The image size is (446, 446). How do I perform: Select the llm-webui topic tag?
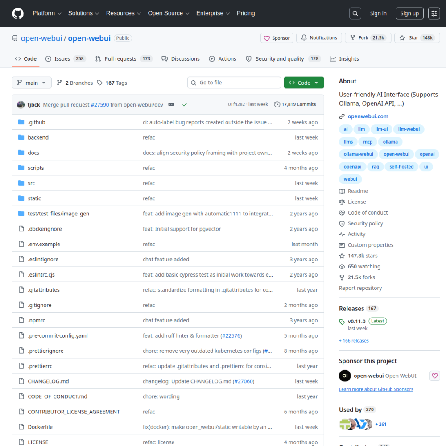409,129
